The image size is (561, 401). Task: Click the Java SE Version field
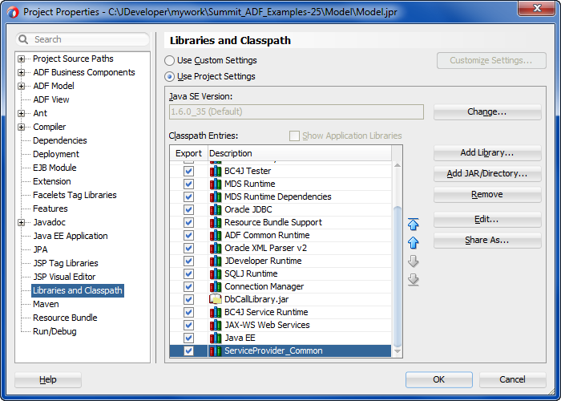pyautogui.click(x=297, y=112)
